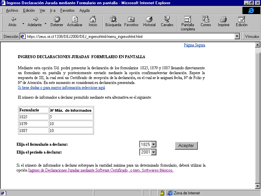
Task: Click the 'Elija el formulario a declarar' label
Action: tap(42, 144)
